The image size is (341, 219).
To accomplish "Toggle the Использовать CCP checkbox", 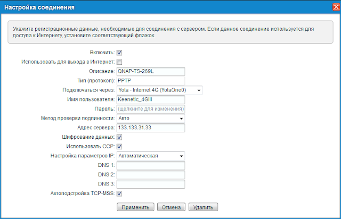I will coord(119,147).
